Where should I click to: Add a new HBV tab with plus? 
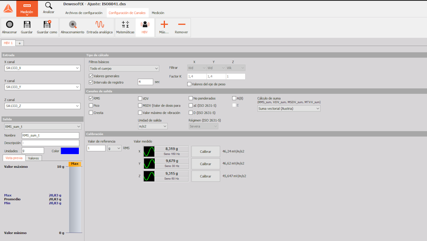[x=20, y=43]
